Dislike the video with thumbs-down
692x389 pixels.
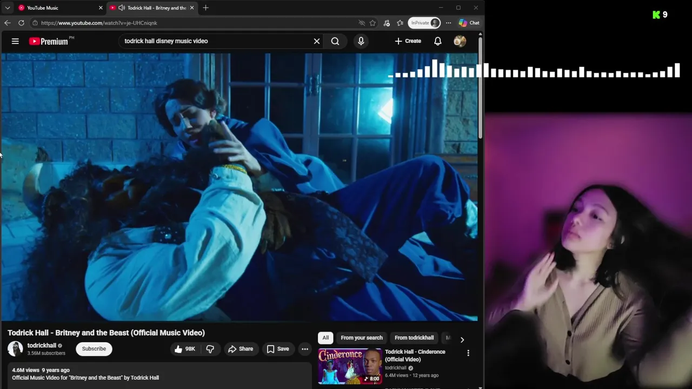[210, 349]
